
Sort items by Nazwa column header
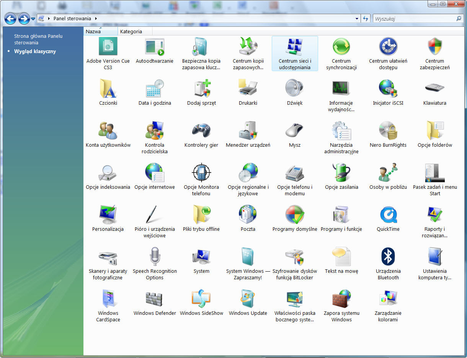(x=93, y=32)
